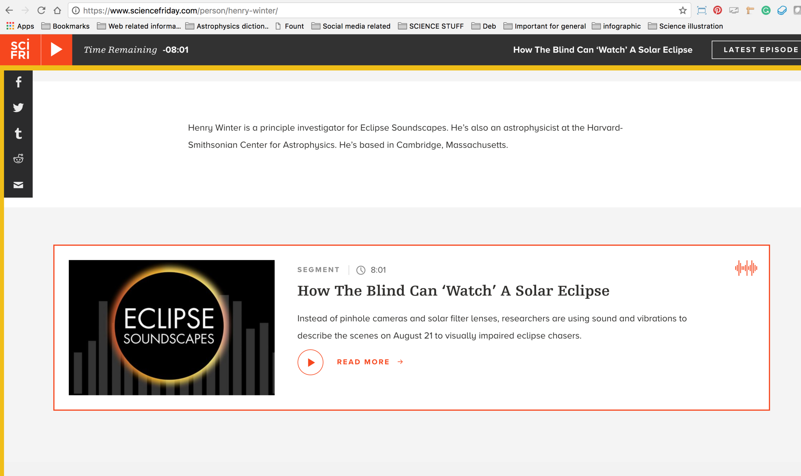Click the audio waveform icon on segment card
Screen dimensions: 801x476
[746, 268]
